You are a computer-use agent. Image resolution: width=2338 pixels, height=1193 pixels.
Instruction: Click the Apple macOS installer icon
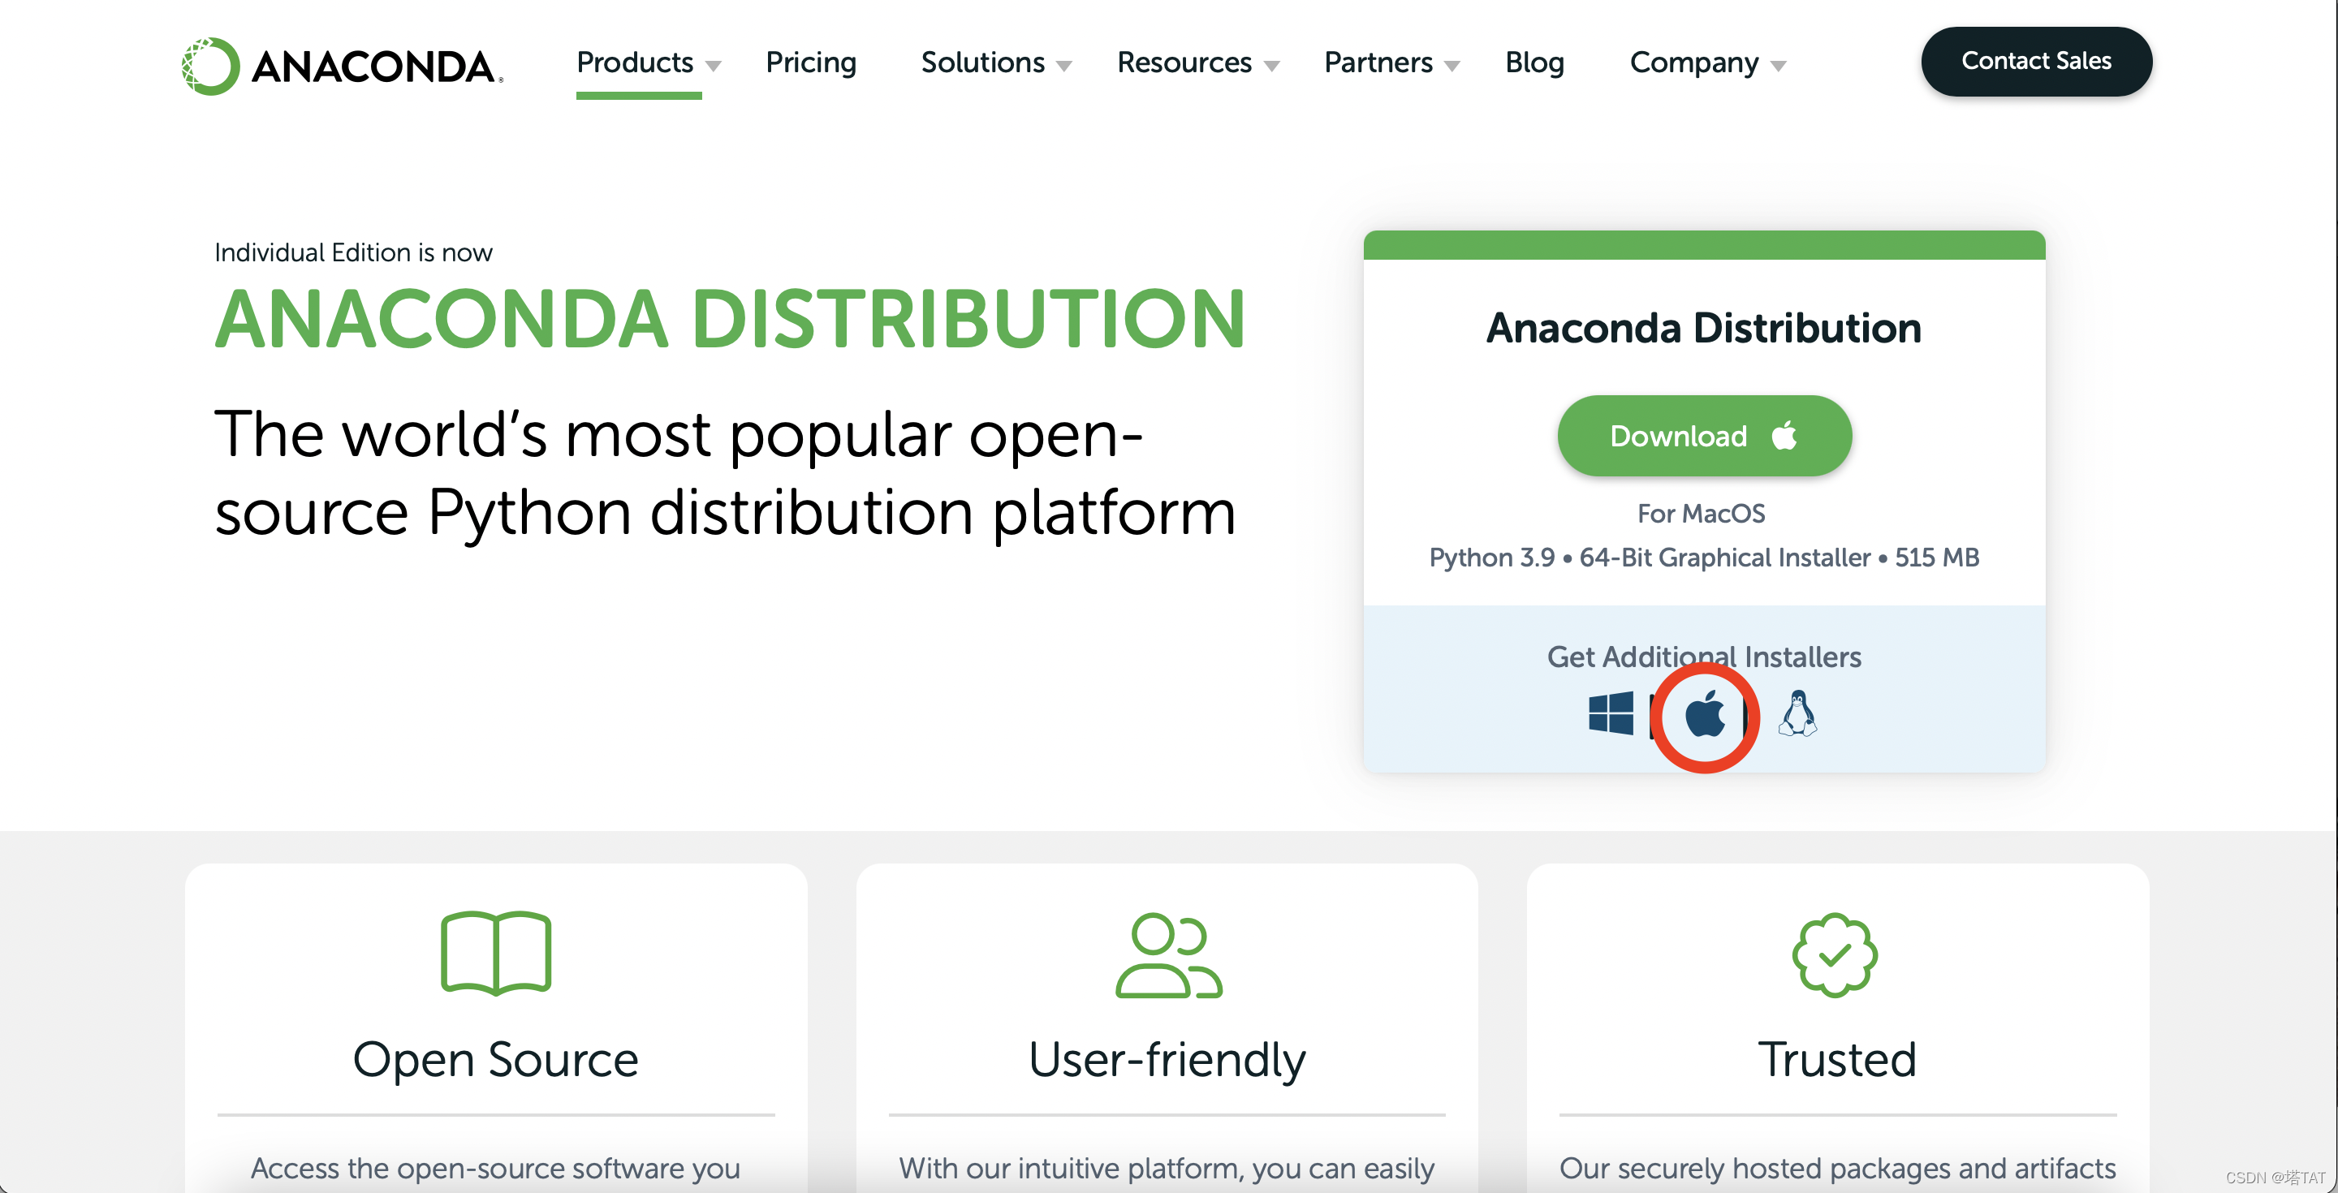(x=1705, y=715)
